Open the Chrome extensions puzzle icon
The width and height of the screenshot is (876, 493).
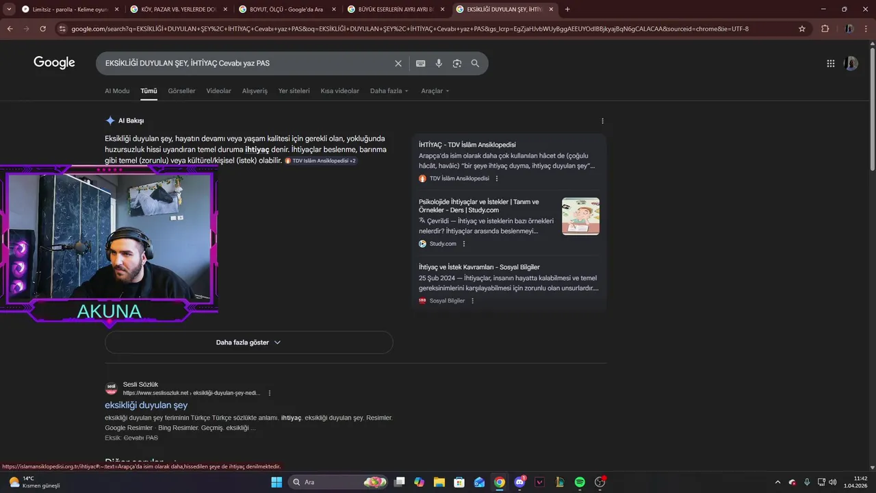pyautogui.click(x=825, y=29)
